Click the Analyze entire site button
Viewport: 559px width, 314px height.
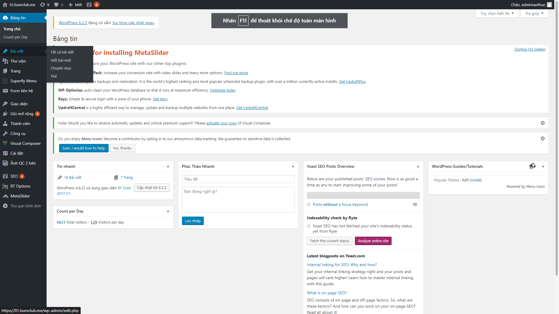[x=373, y=241]
